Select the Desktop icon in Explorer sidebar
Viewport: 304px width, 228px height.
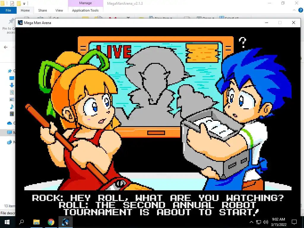click(x=12, y=78)
